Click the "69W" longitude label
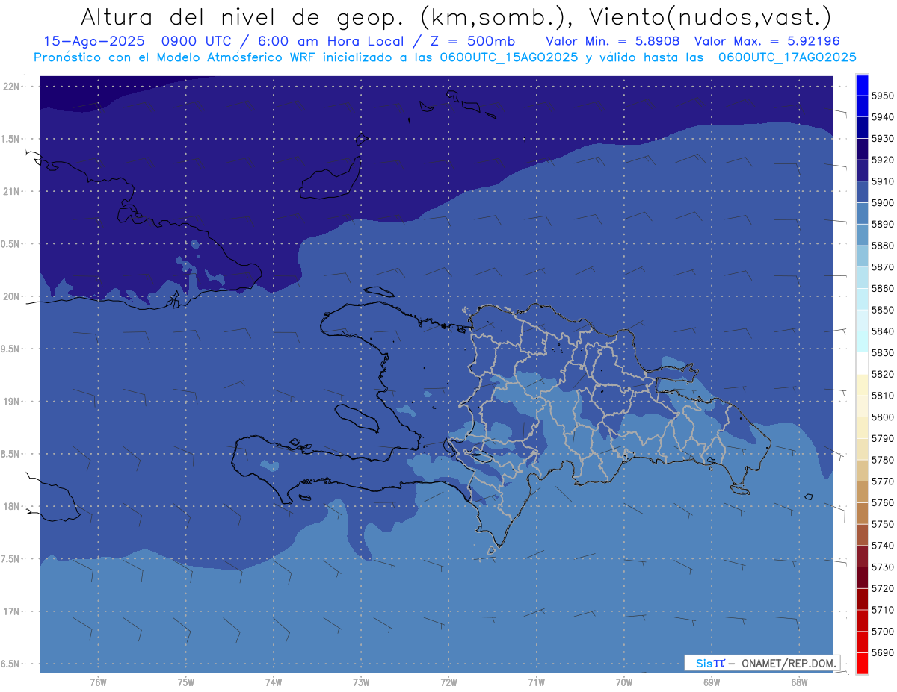 712,682
